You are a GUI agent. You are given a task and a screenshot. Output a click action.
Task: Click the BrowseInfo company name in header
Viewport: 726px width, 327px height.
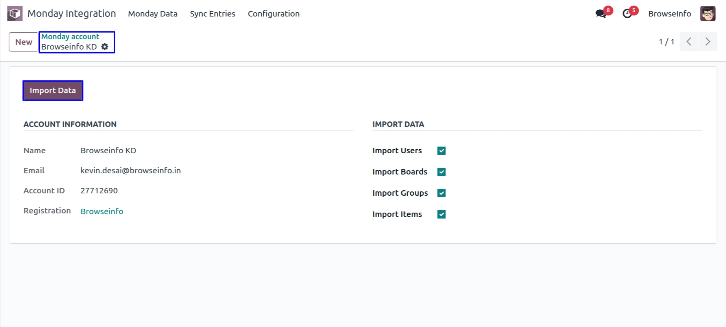click(x=669, y=14)
